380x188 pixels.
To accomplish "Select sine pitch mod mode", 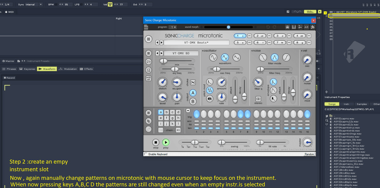I will [x=210, y=90].
